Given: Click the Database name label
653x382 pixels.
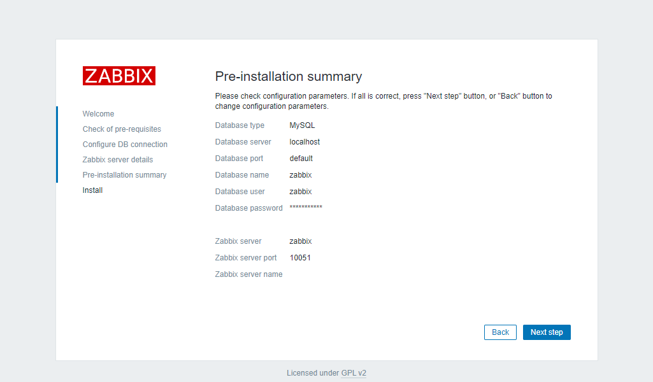Looking at the screenshot, I should click(242, 175).
